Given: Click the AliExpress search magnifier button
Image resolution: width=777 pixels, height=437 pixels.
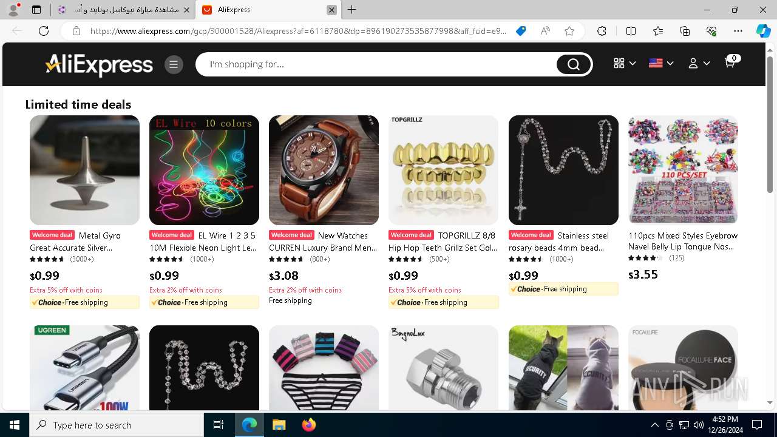Looking at the screenshot, I should (x=573, y=64).
